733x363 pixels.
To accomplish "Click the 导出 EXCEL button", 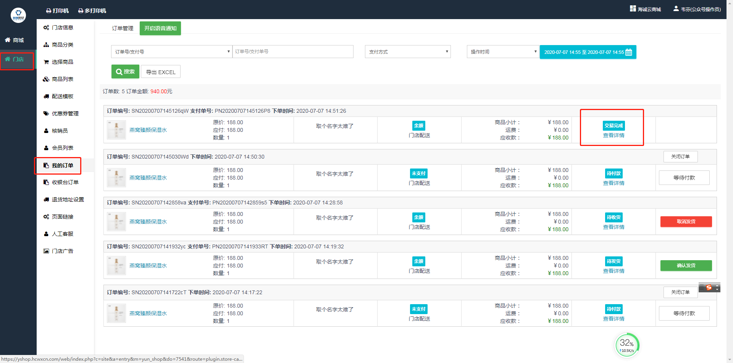I will [x=161, y=72].
